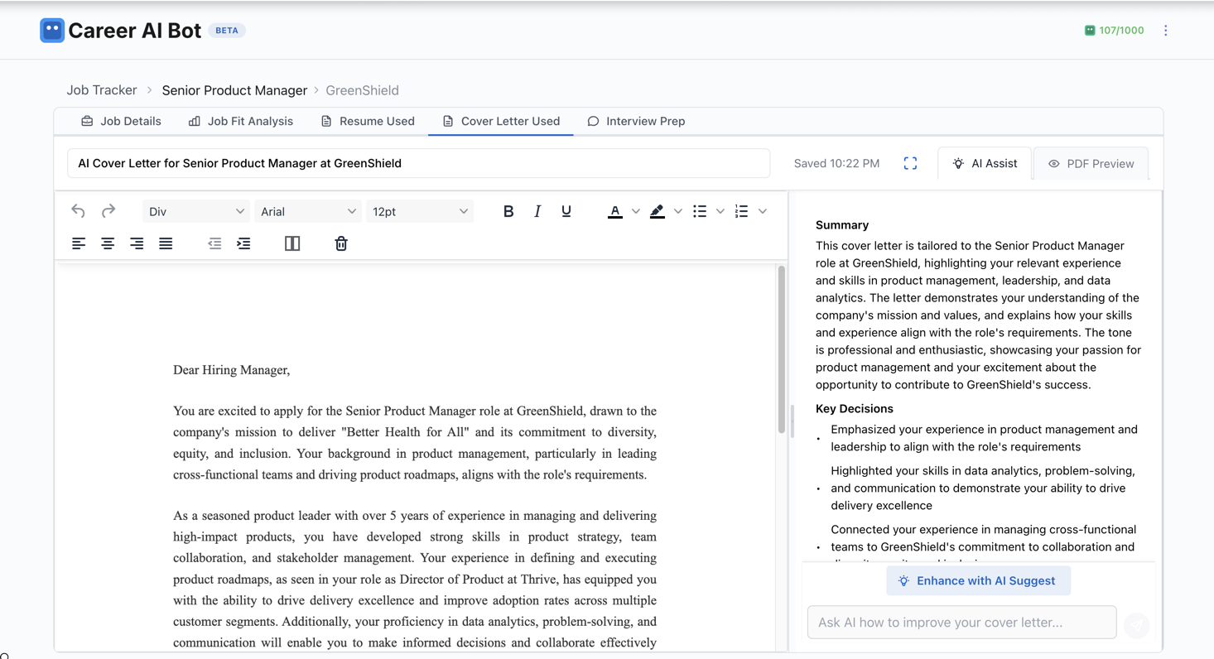Switch to the Resume Used tab
1214x659 pixels.
tap(368, 121)
